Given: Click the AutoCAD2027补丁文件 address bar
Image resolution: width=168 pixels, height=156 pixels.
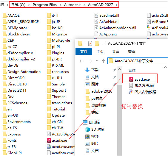Looking at the screenshot, I should (x=138, y=61).
